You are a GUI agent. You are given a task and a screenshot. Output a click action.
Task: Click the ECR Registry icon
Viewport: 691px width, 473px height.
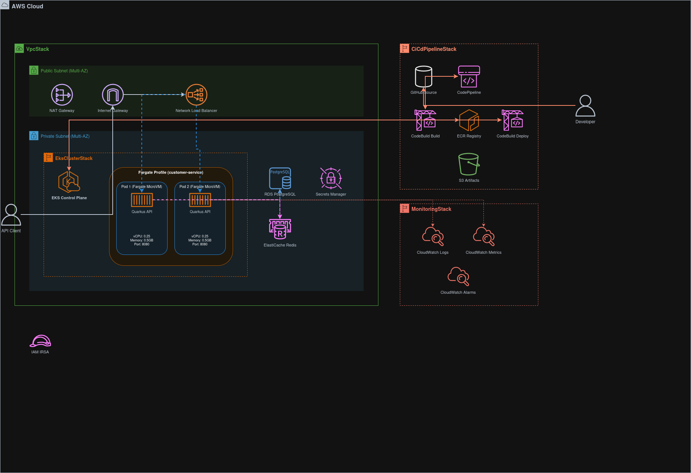(x=469, y=120)
